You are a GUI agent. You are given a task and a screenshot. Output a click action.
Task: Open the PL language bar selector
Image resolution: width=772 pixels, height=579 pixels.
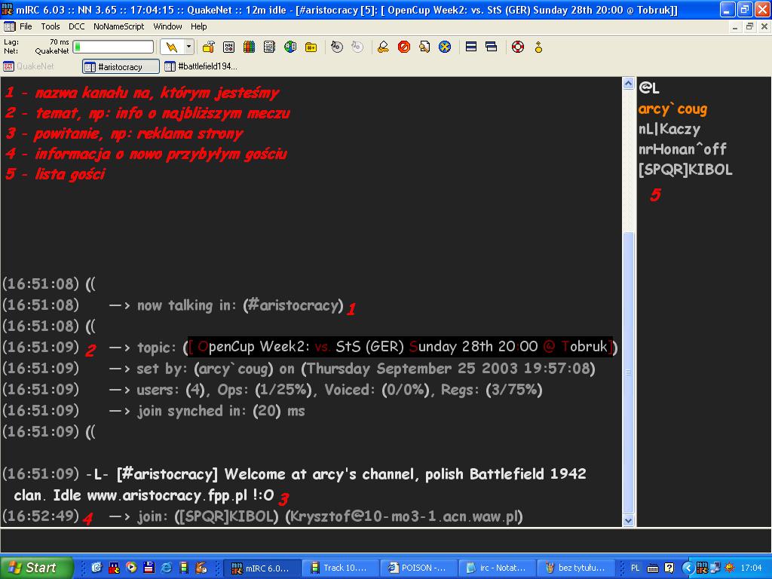[635, 568]
